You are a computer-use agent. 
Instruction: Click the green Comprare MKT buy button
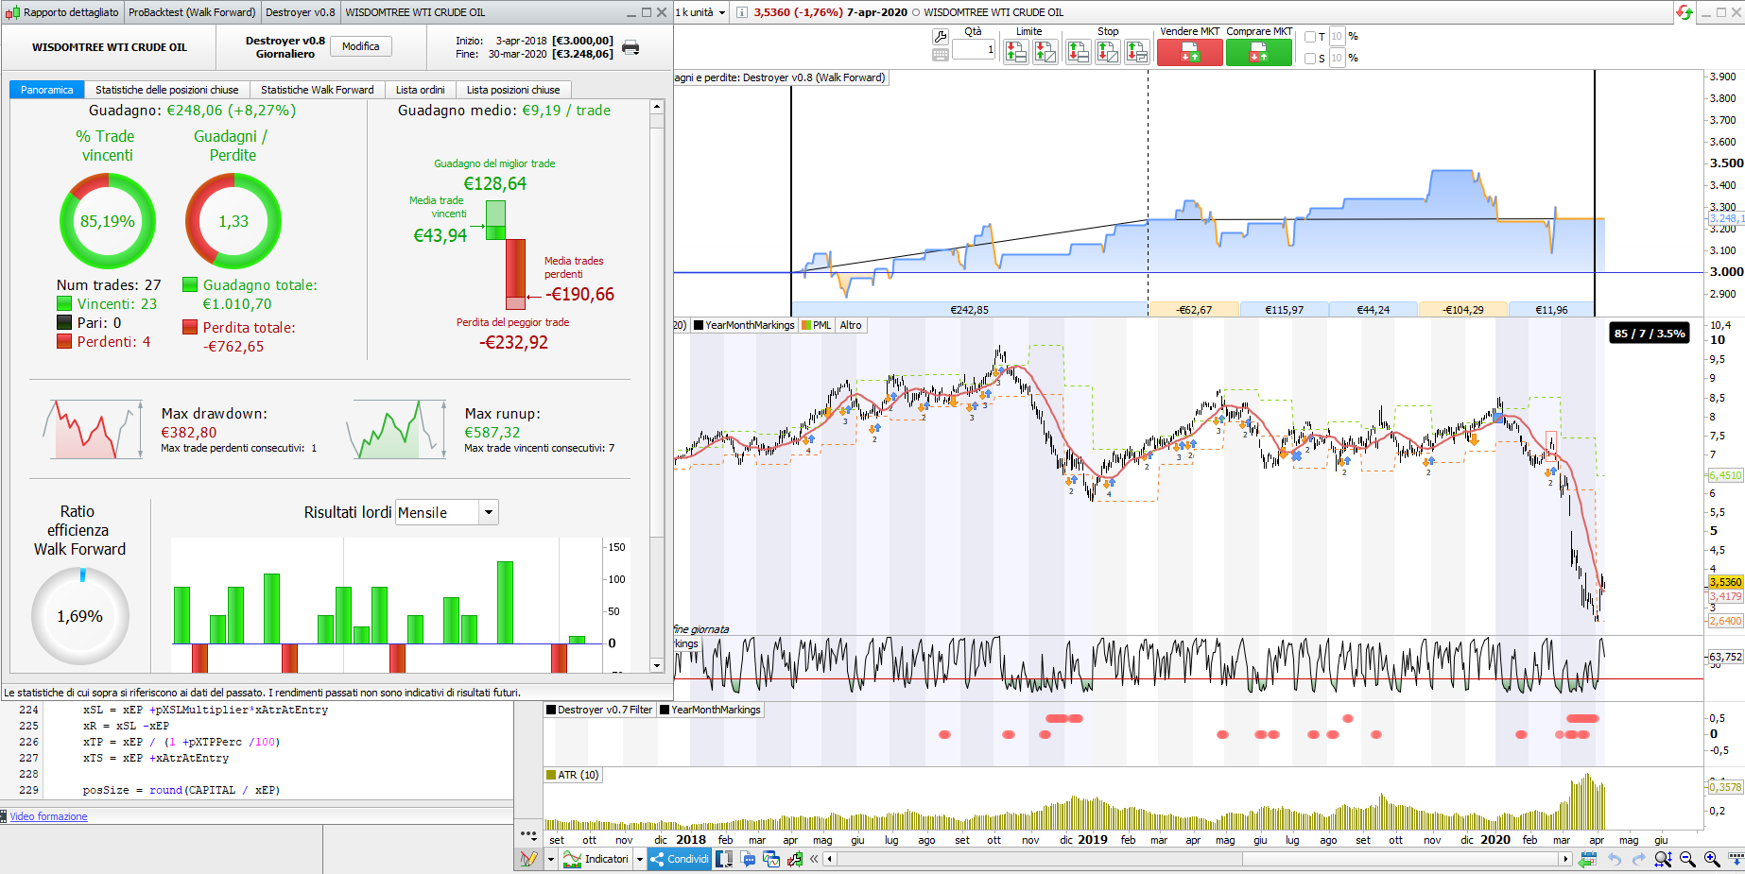(x=1259, y=53)
